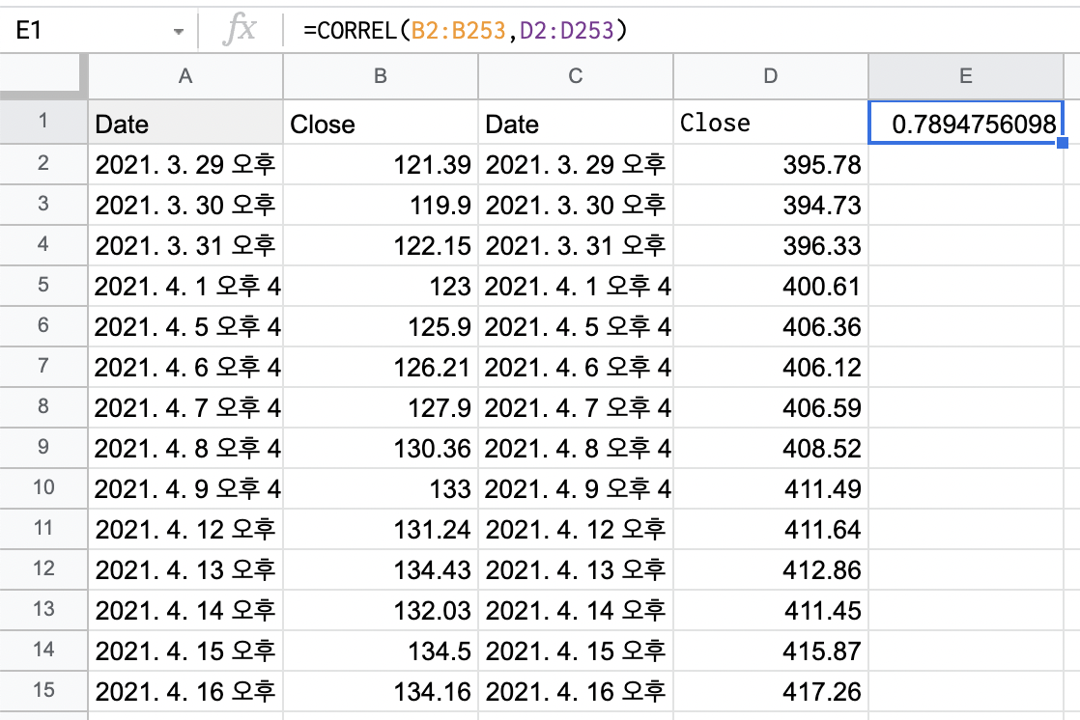Click date 2021. 4. 8 in column C

pyautogui.click(x=575, y=449)
